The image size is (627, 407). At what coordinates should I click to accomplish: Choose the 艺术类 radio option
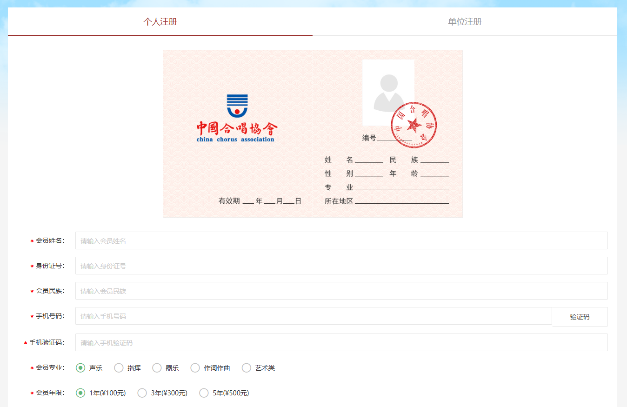click(x=247, y=368)
